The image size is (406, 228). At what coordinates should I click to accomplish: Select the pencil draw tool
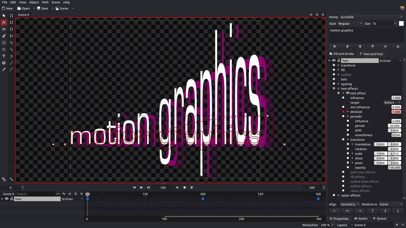[4, 36]
